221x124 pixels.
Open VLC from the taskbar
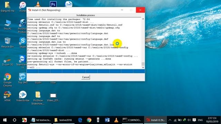116,120
